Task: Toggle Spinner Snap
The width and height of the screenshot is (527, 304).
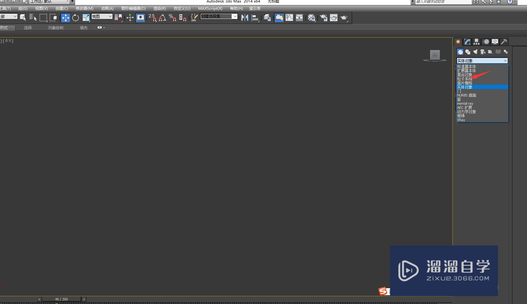Action: pos(183,17)
